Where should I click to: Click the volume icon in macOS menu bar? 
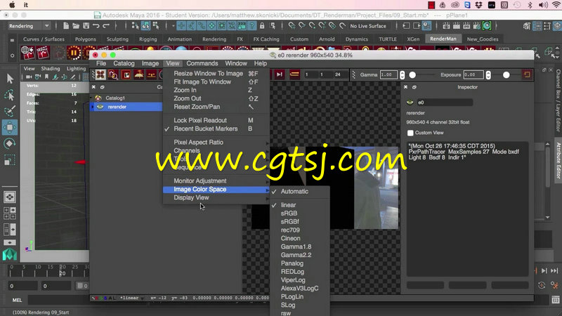click(x=543, y=5)
